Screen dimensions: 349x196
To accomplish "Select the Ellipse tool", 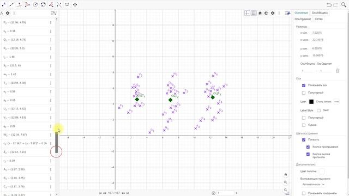I will pyautogui.click(x=43, y=4).
